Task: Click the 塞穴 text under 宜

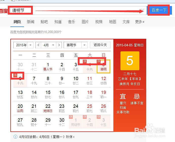Action: coord(123,103)
